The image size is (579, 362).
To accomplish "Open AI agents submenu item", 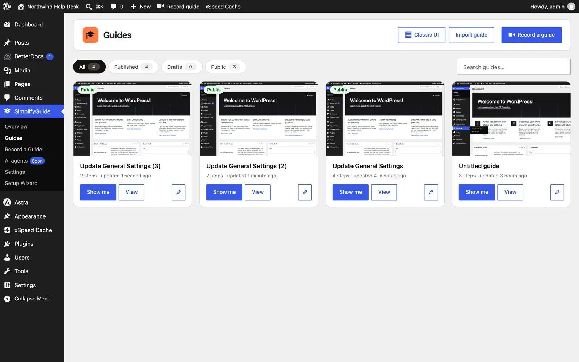I will pyautogui.click(x=24, y=161).
